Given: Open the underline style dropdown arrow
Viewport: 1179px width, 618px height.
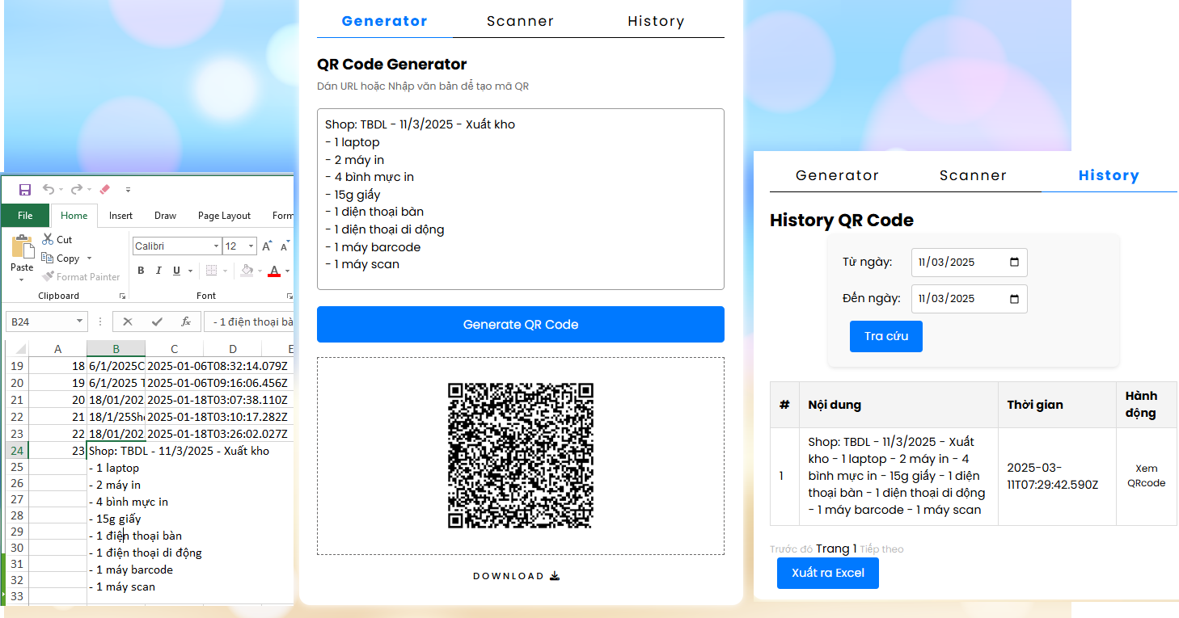Looking at the screenshot, I should tap(191, 271).
